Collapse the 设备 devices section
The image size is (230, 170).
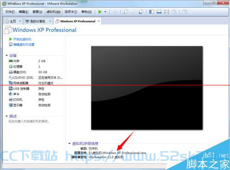(x=6, y=55)
